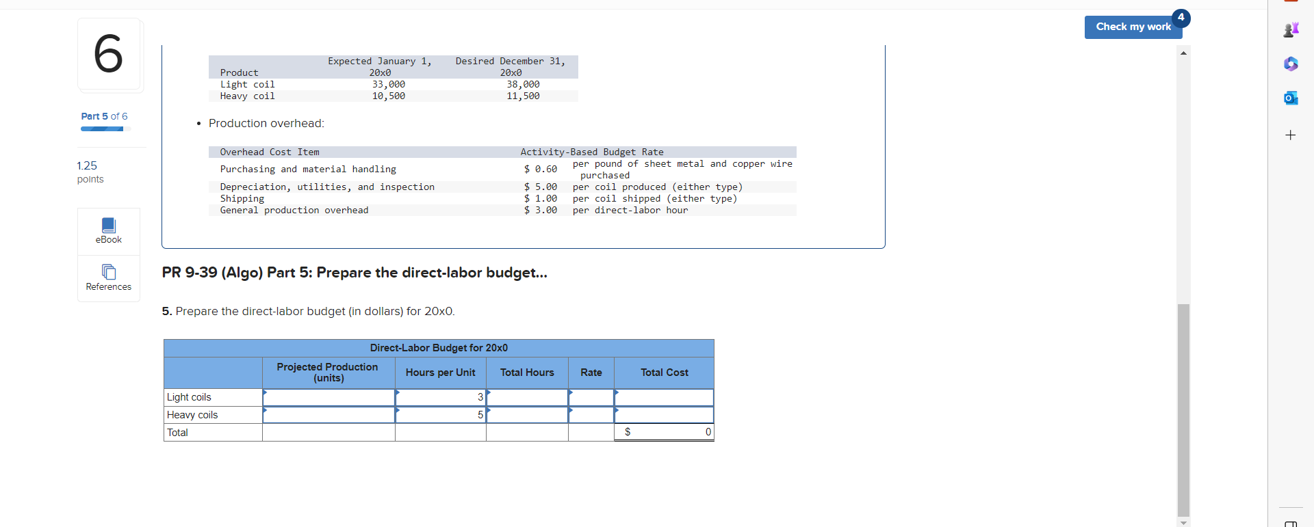Click the Part 5 of 6 indicator
Image resolution: width=1314 pixels, height=527 pixels.
(x=104, y=116)
